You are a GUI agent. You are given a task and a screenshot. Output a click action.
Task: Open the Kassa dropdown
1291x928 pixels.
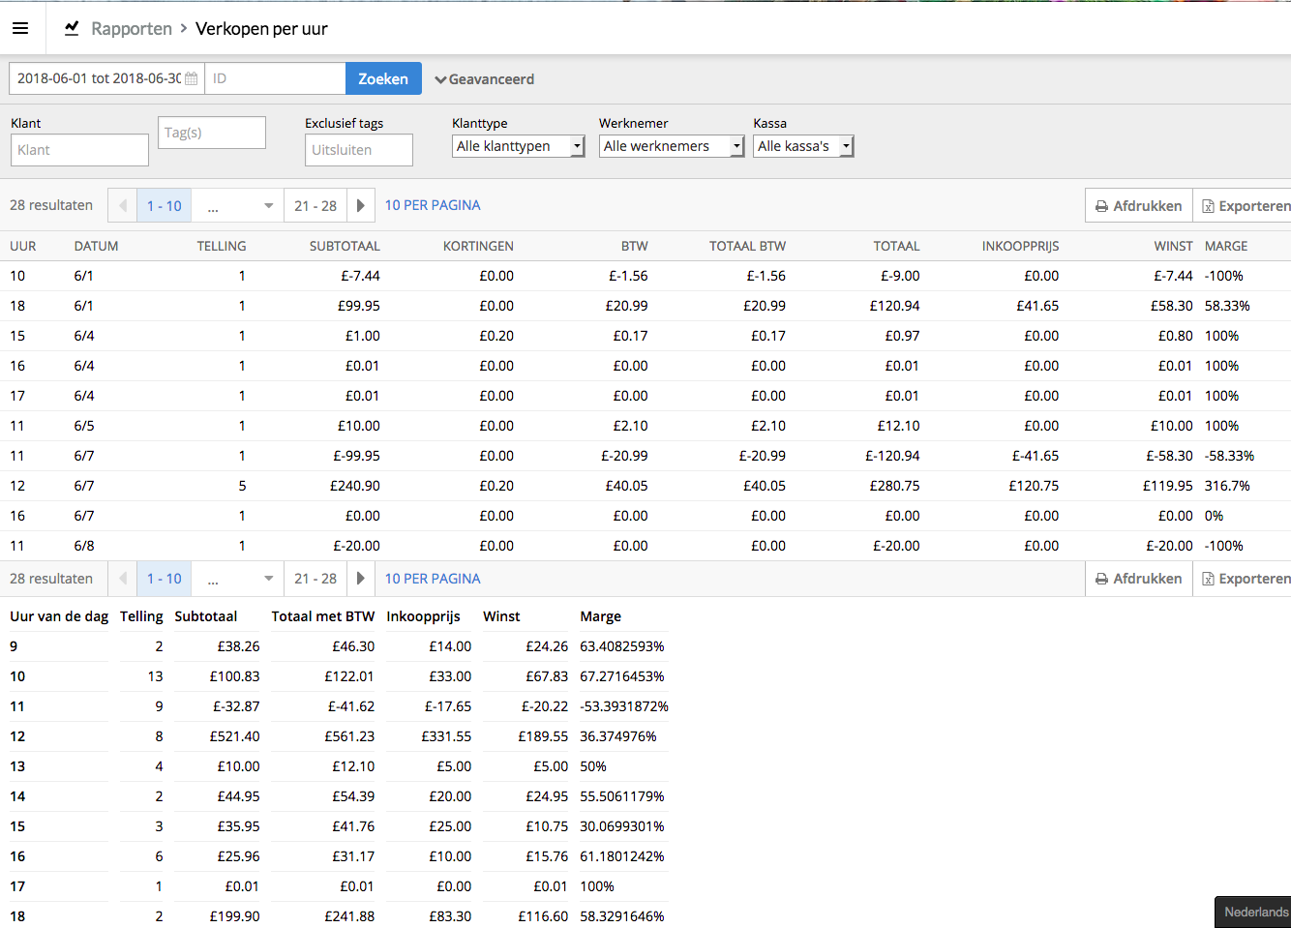point(802,146)
